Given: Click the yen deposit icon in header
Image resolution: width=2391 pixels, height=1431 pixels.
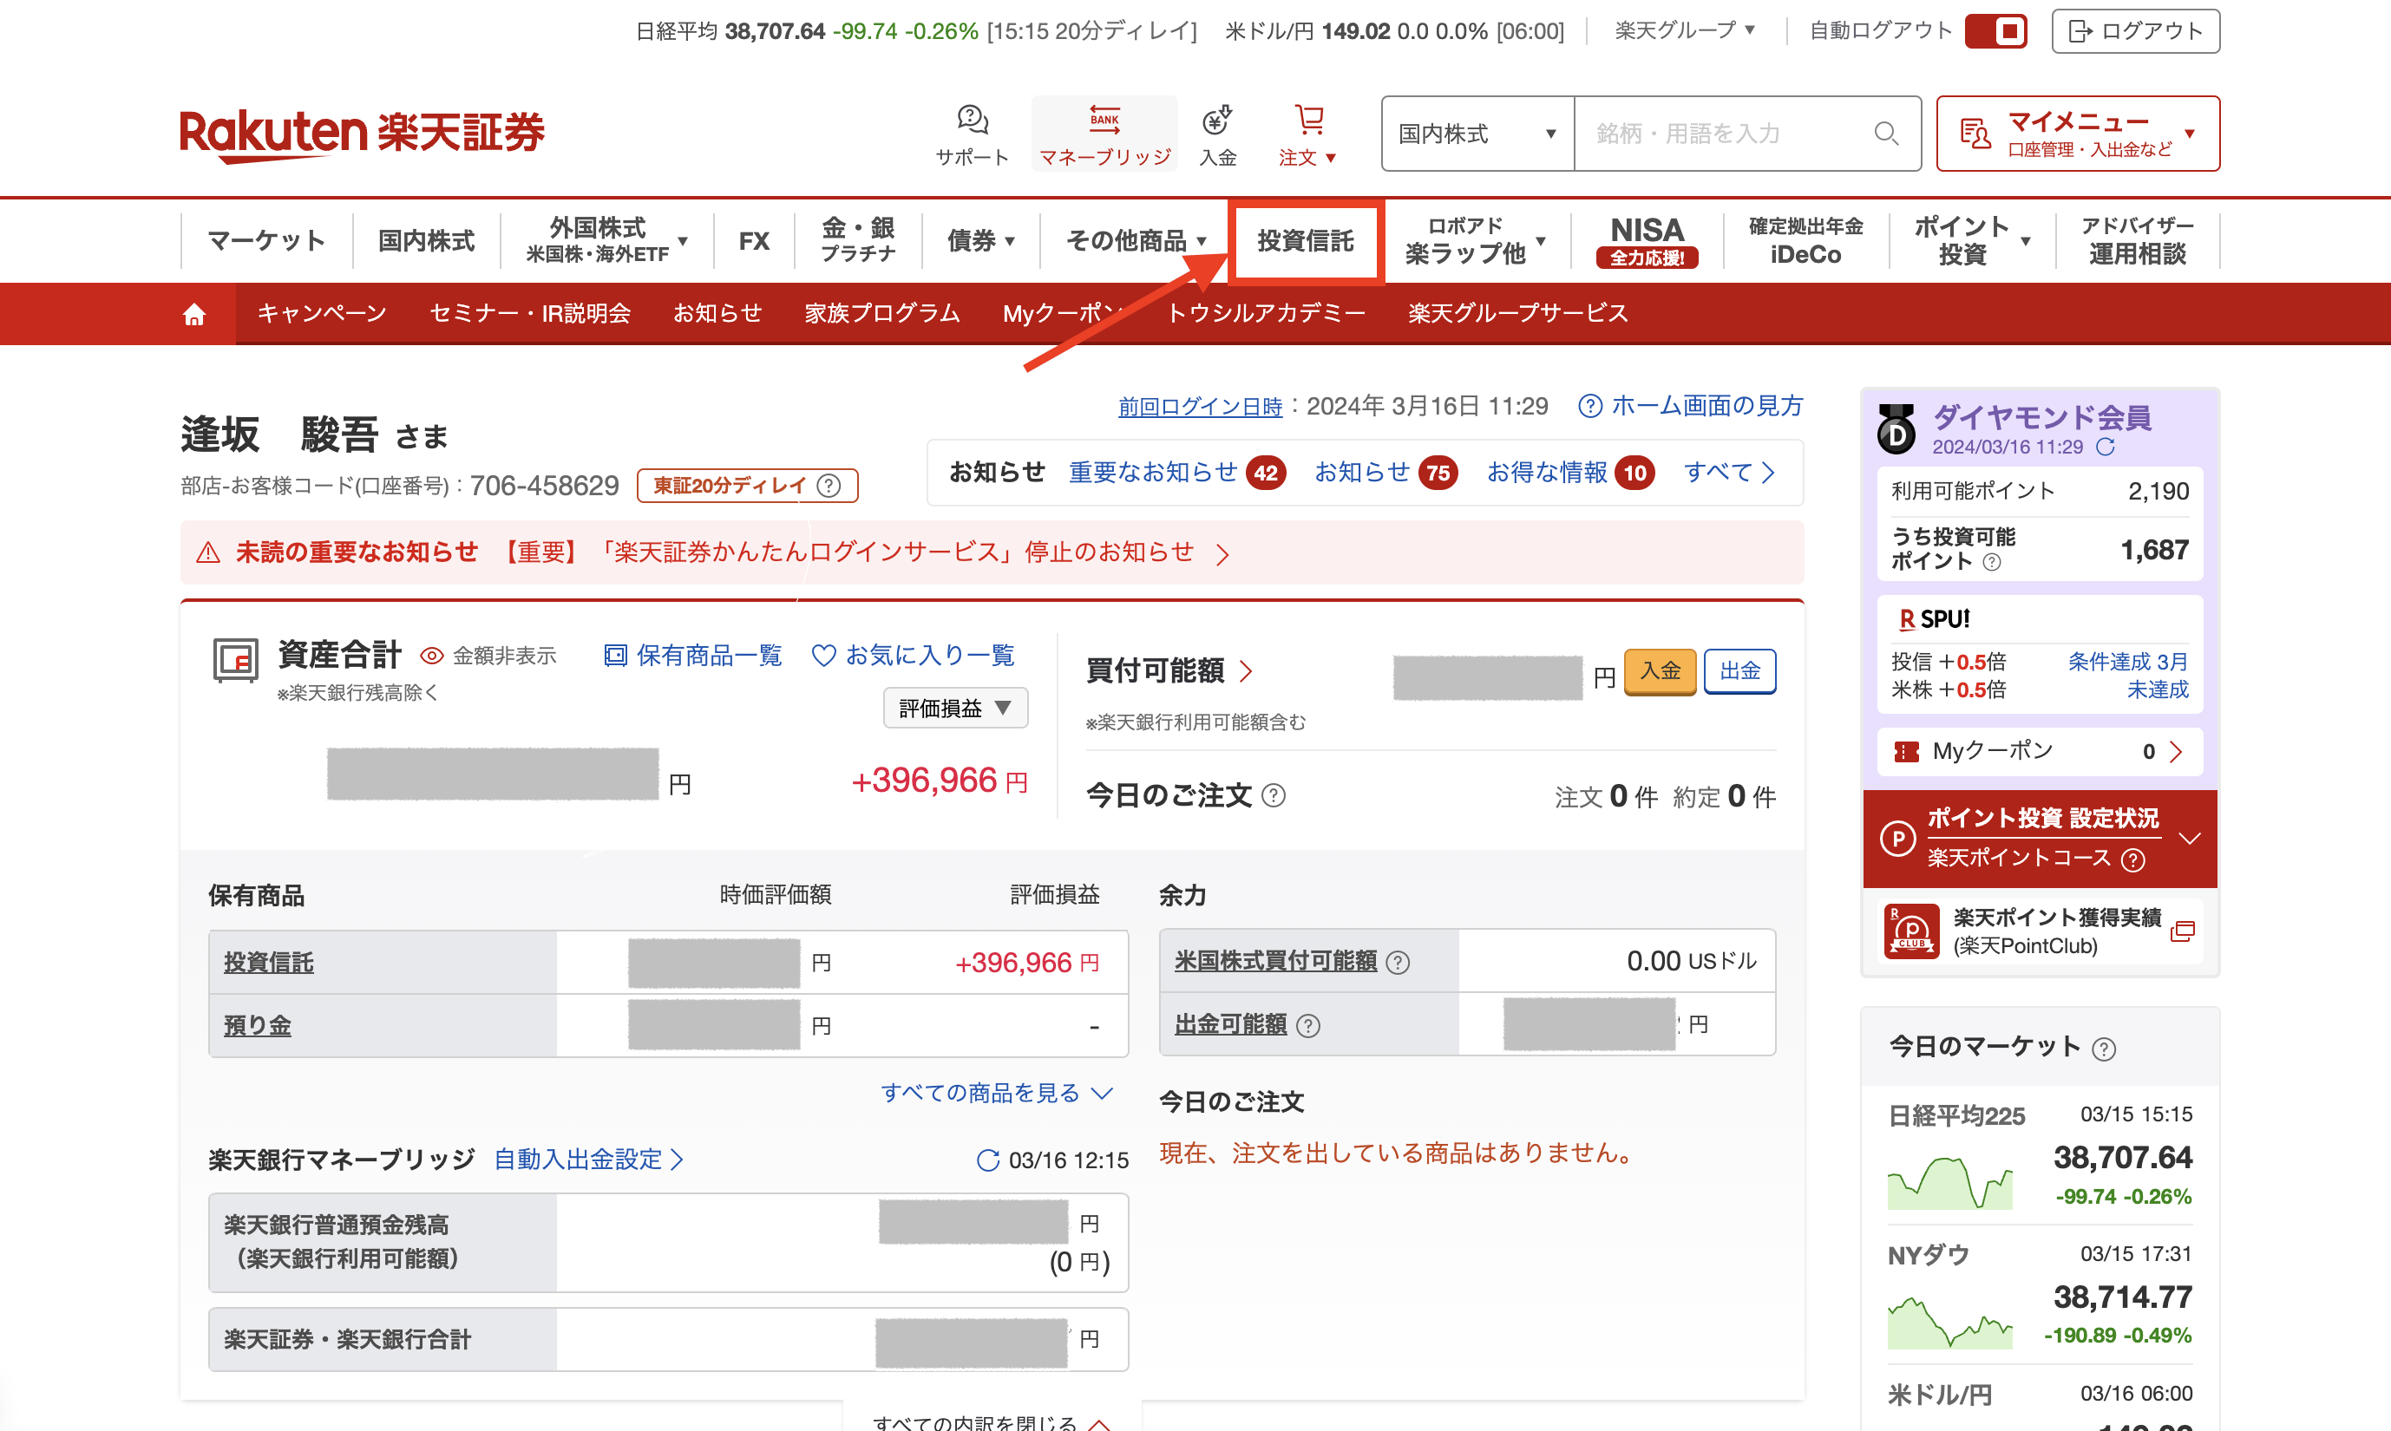Looking at the screenshot, I should coord(1217,120).
